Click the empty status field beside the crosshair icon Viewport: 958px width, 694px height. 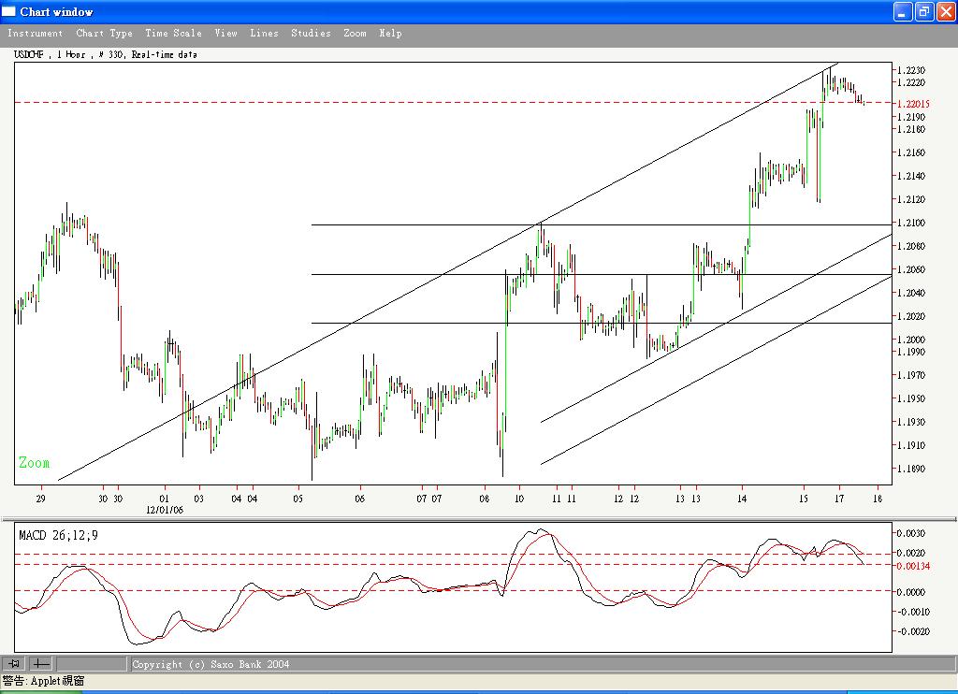[91, 663]
